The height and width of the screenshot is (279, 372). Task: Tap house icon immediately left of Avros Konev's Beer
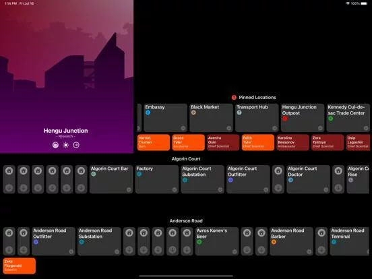coord(187,232)
